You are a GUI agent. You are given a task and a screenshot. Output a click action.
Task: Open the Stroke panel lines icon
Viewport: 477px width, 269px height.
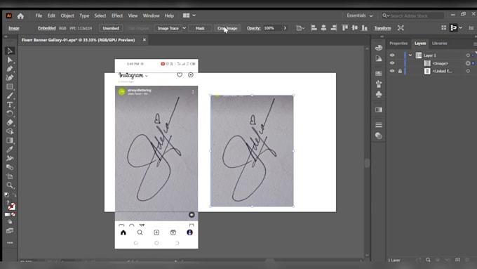click(379, 125)
